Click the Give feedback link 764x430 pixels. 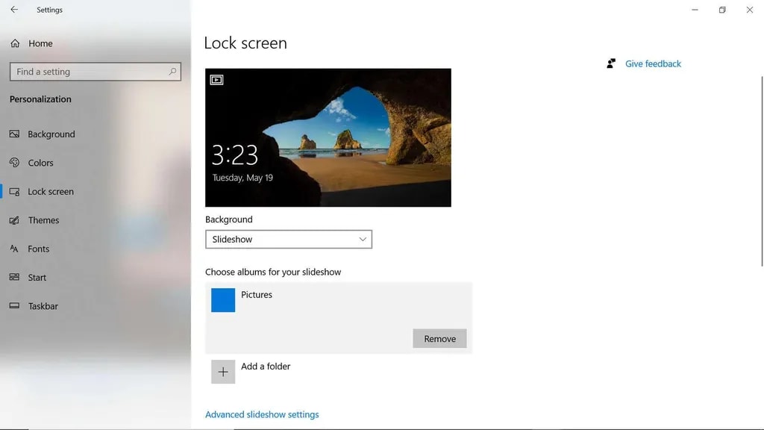click(x=653, y=63)
